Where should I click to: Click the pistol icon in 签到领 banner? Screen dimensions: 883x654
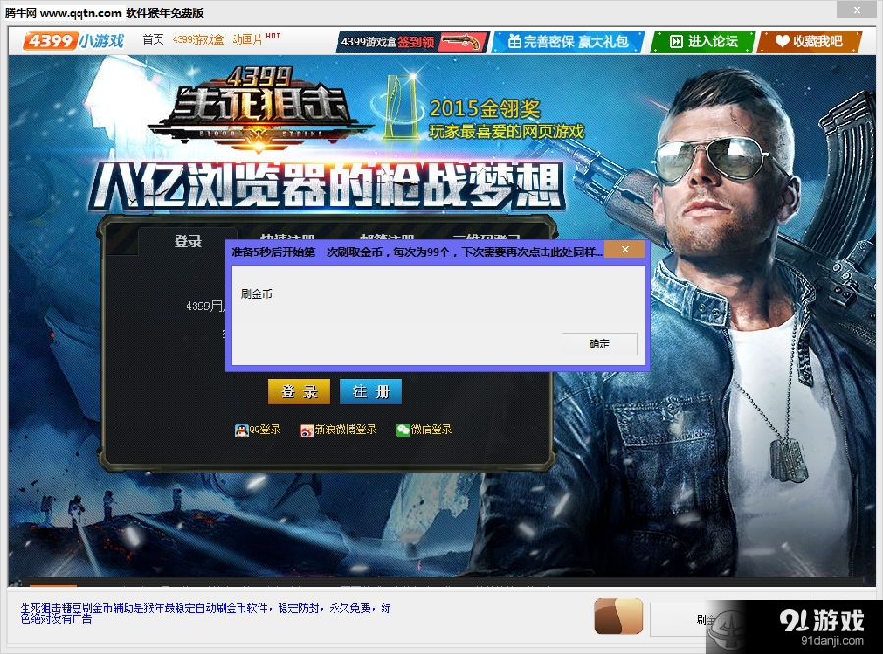pyautogui.click(x=461, y=41)
